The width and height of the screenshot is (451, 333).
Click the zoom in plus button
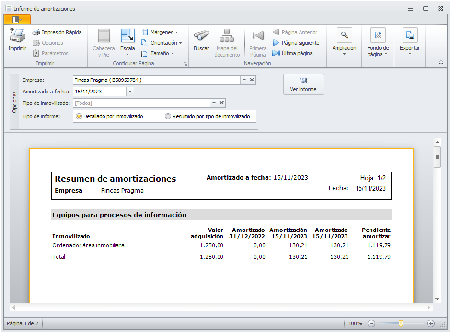431,323
